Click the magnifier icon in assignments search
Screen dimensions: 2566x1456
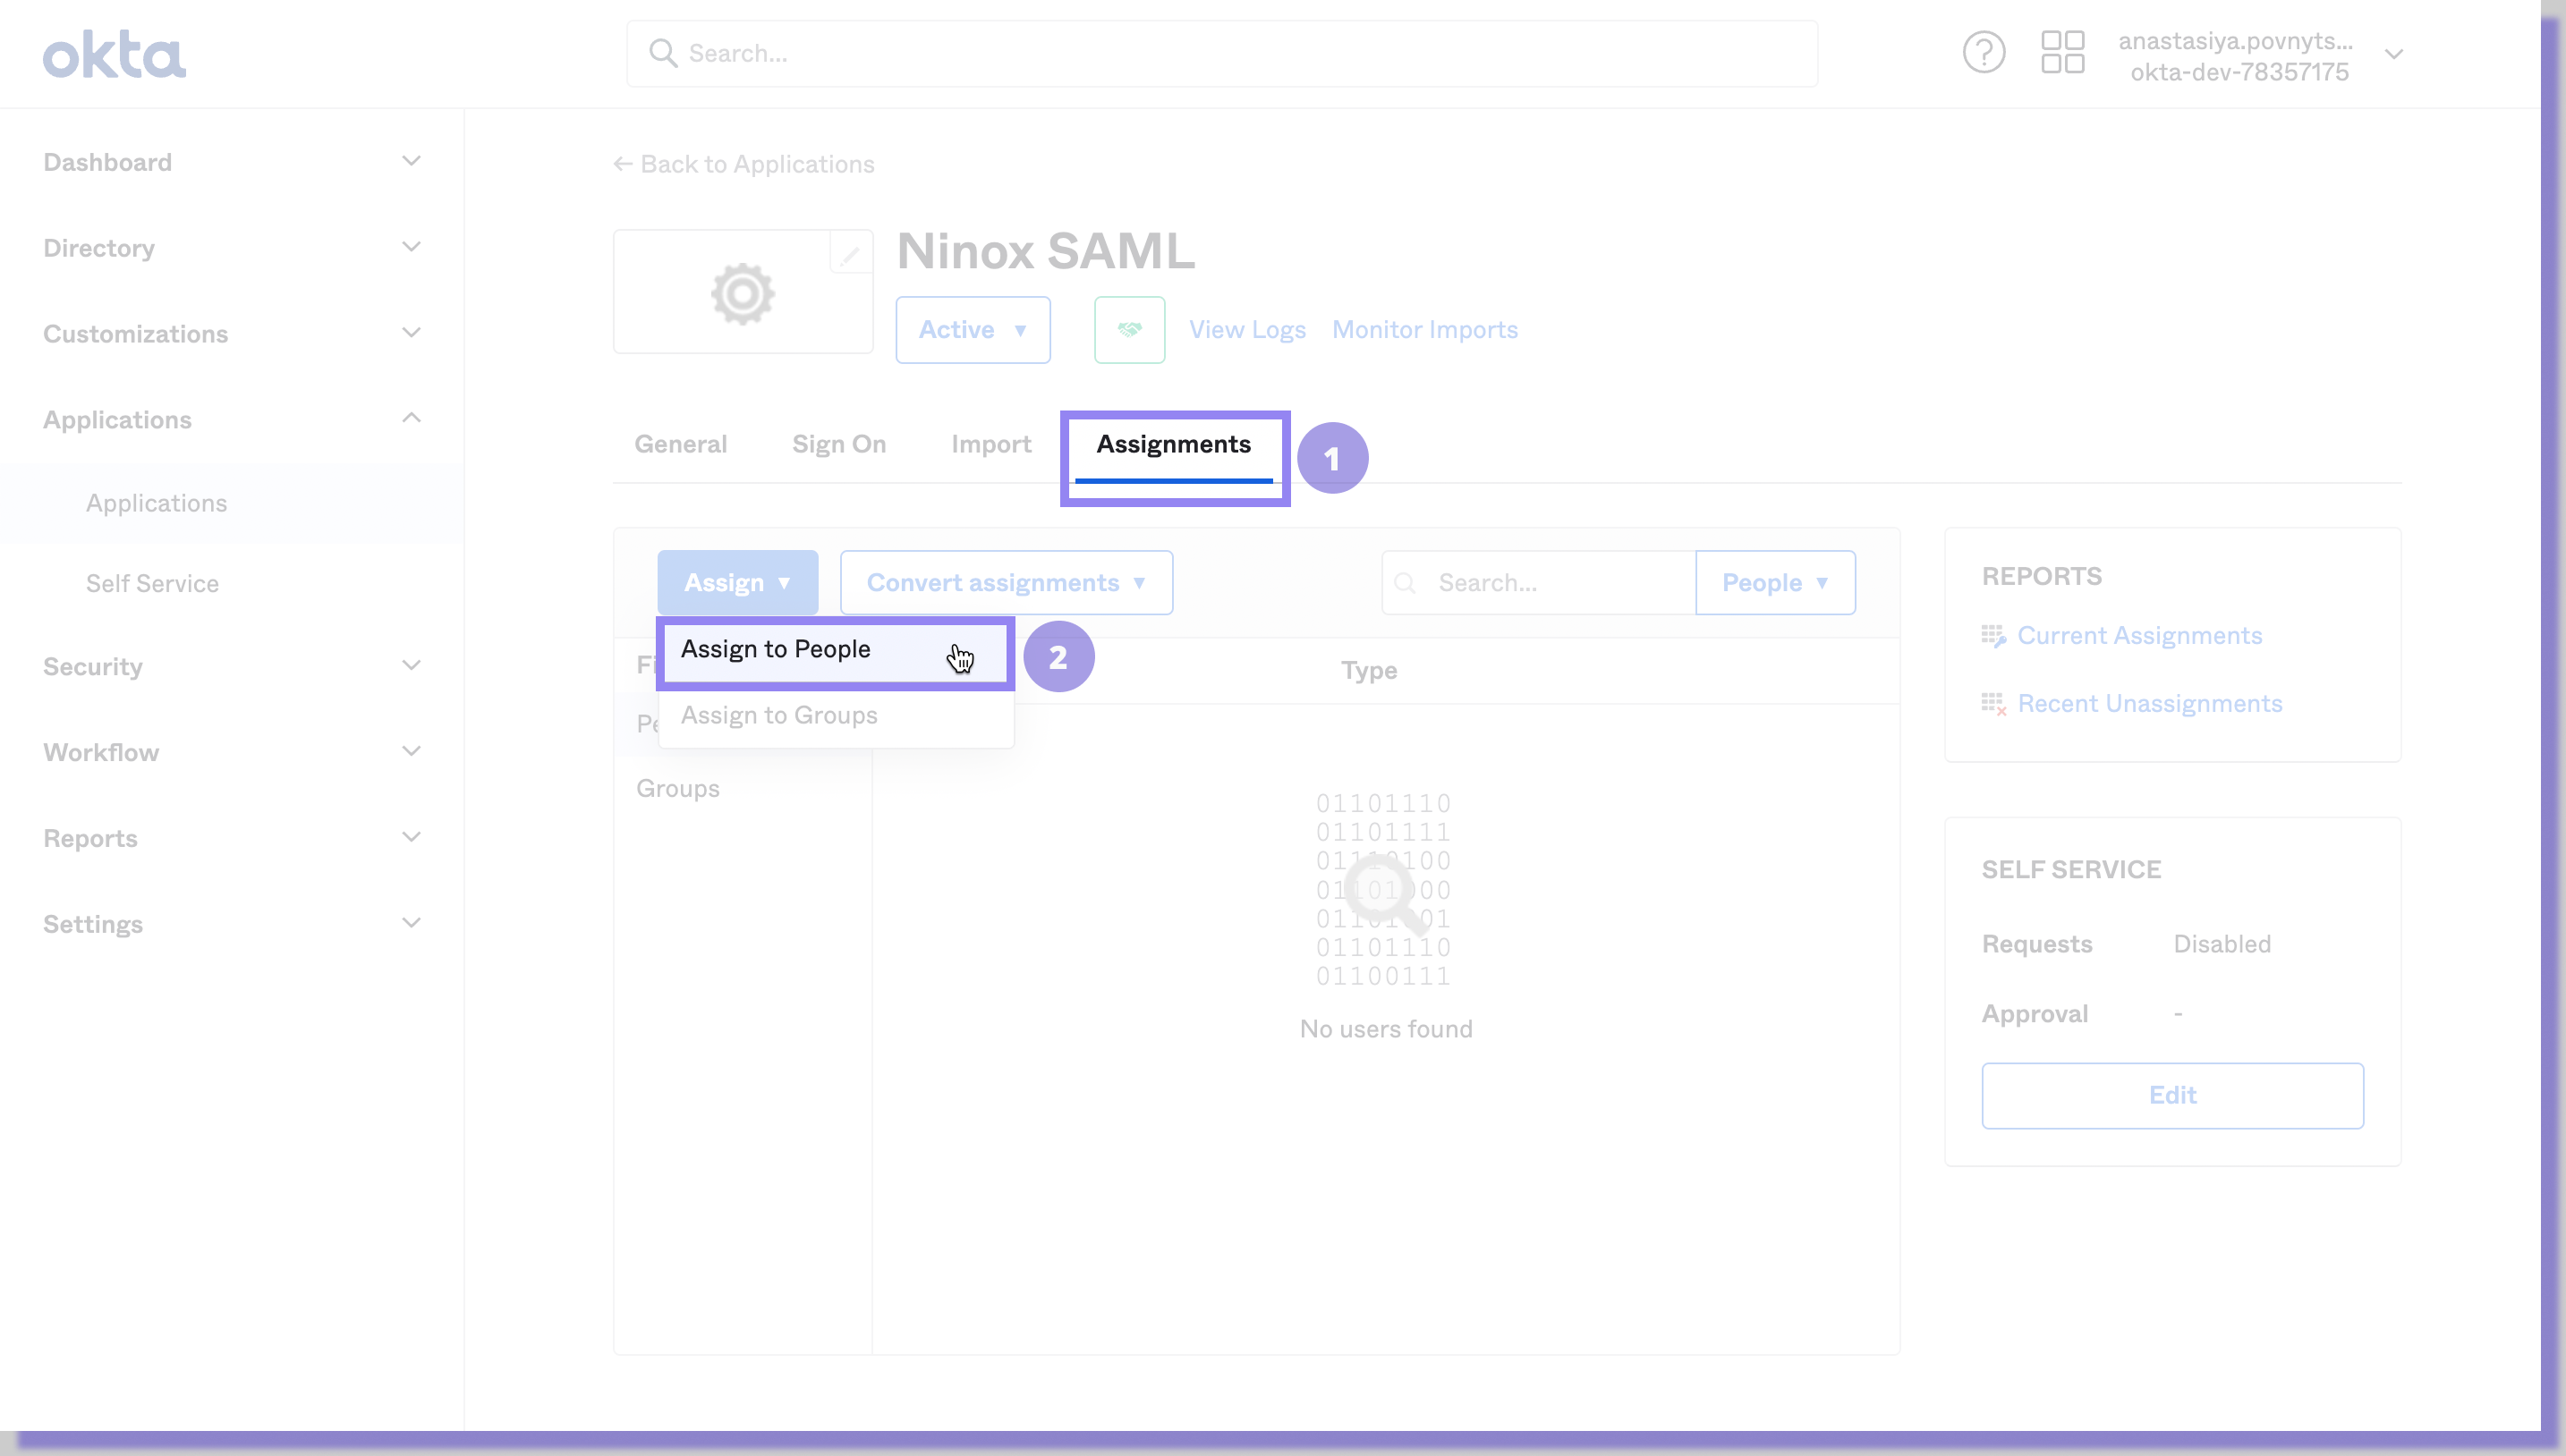click(x=1406, y=583)
